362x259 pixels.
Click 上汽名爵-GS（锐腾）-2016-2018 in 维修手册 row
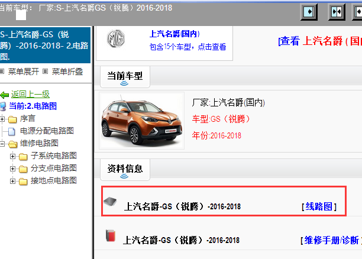181,240
